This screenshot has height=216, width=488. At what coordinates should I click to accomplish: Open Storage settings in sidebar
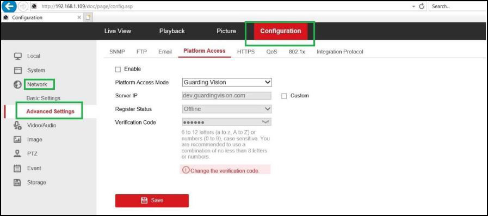36,182
